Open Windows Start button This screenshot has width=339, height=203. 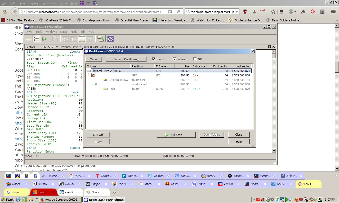click(7, 200)
